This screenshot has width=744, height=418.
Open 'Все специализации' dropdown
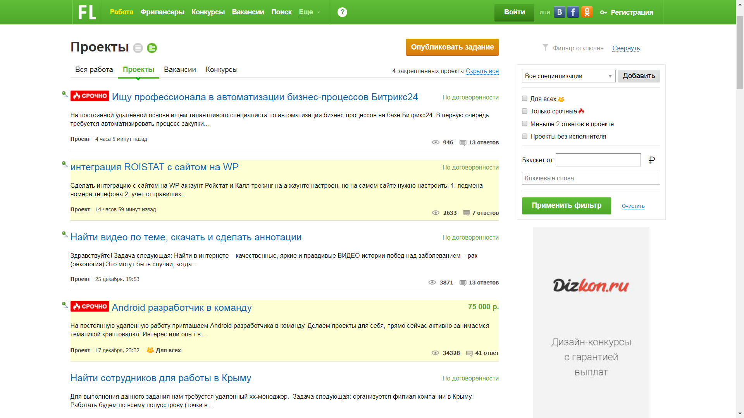click(x=568, y=76)
